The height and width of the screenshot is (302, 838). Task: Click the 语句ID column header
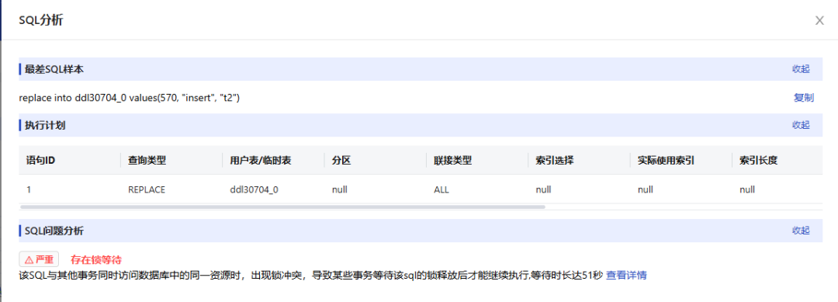(x=41, y=160)
